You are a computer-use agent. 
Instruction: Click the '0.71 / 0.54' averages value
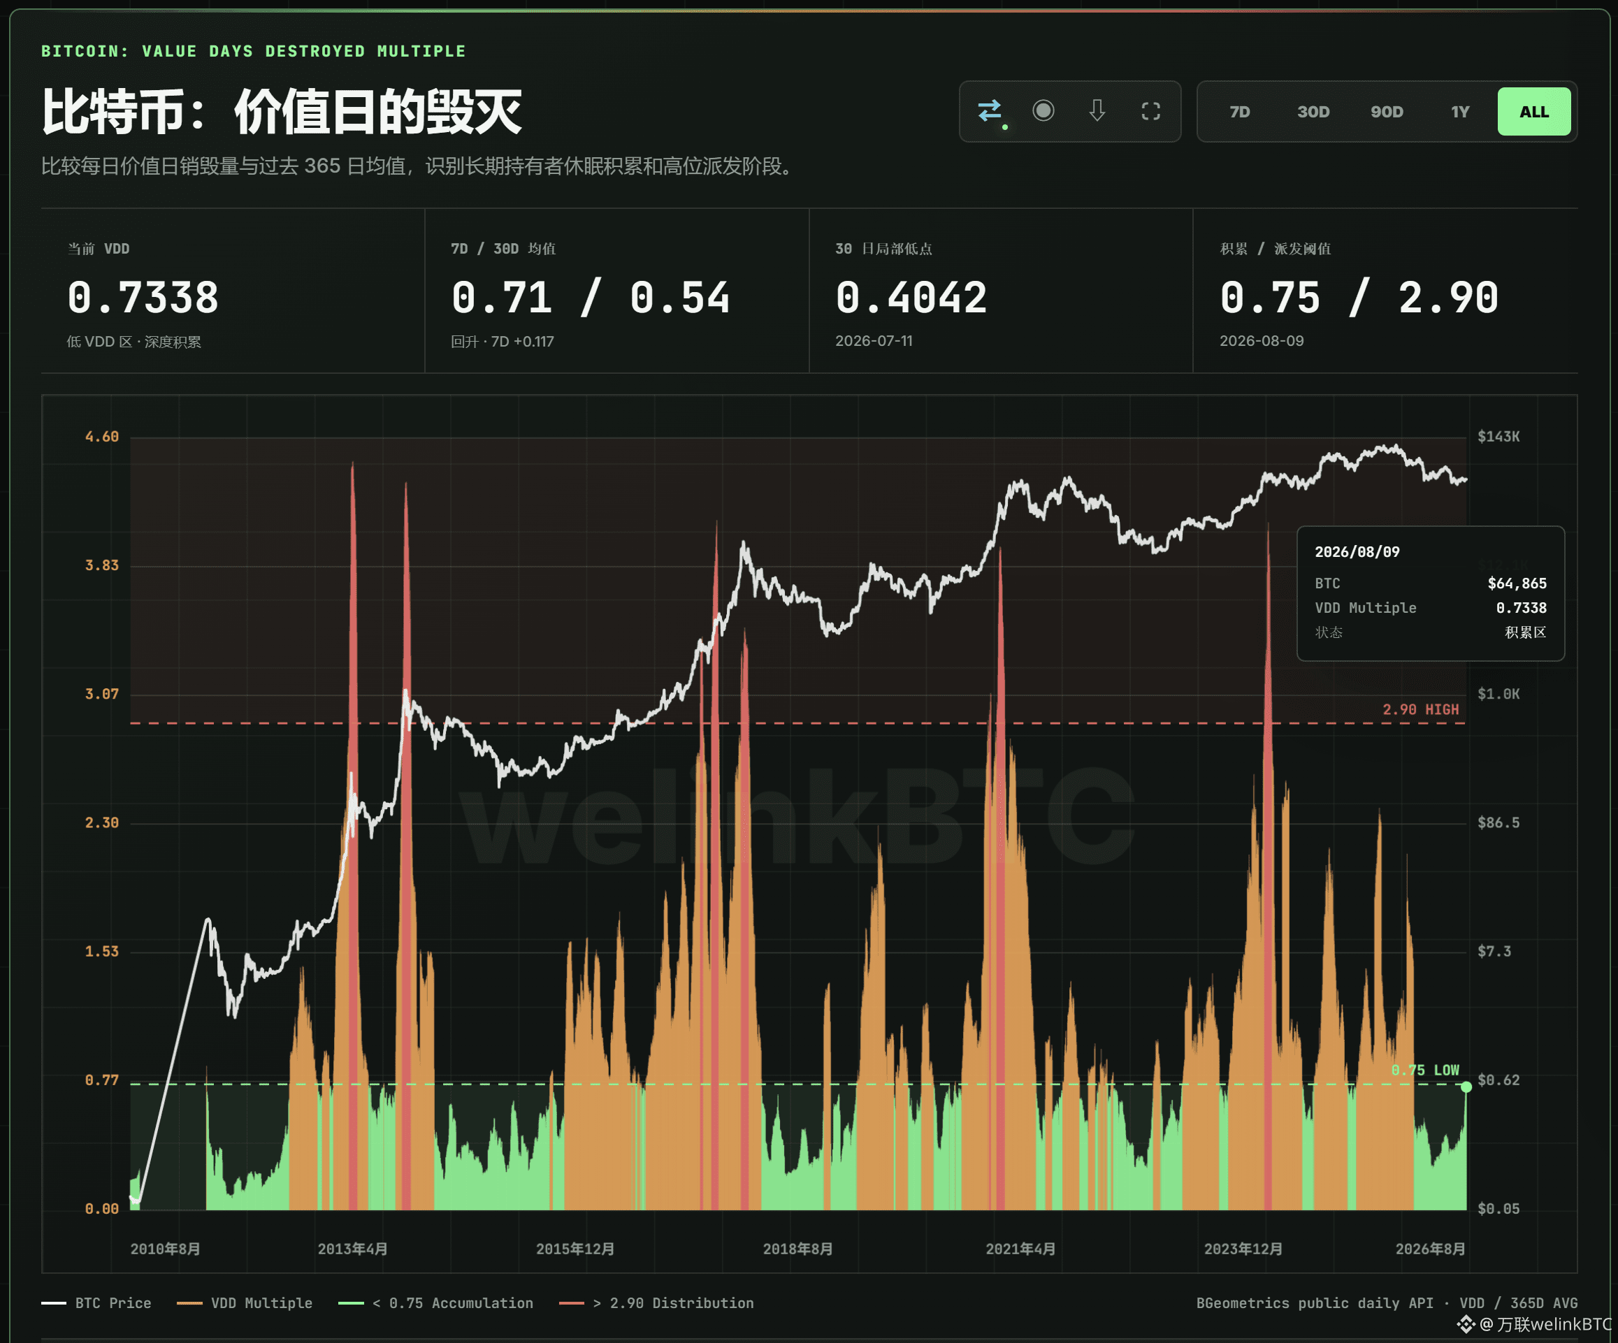[590, 298]
